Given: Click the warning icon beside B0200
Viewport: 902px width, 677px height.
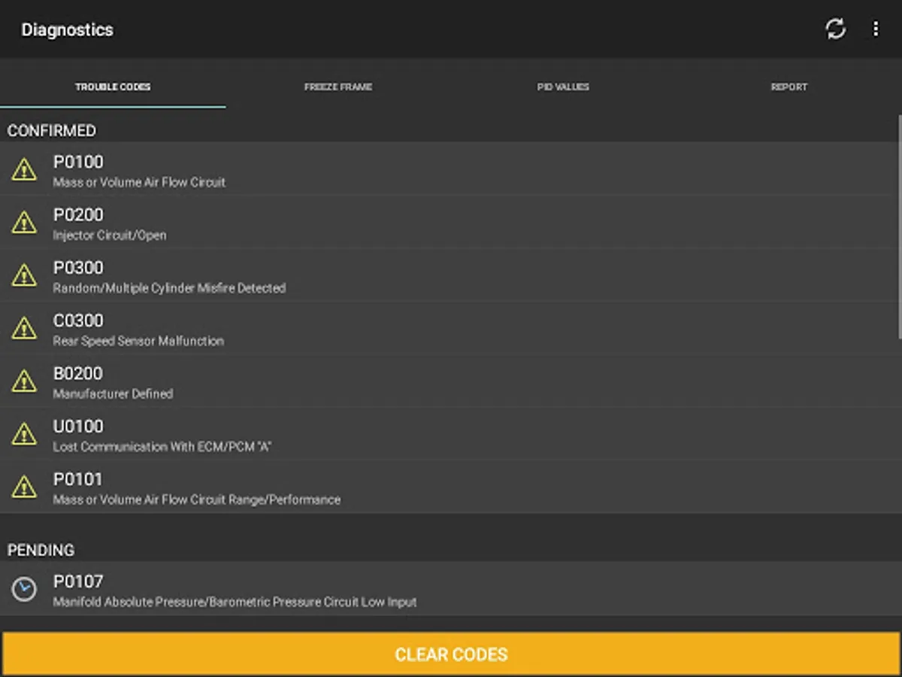Looking at the screenshot, I should click(24, 381).
